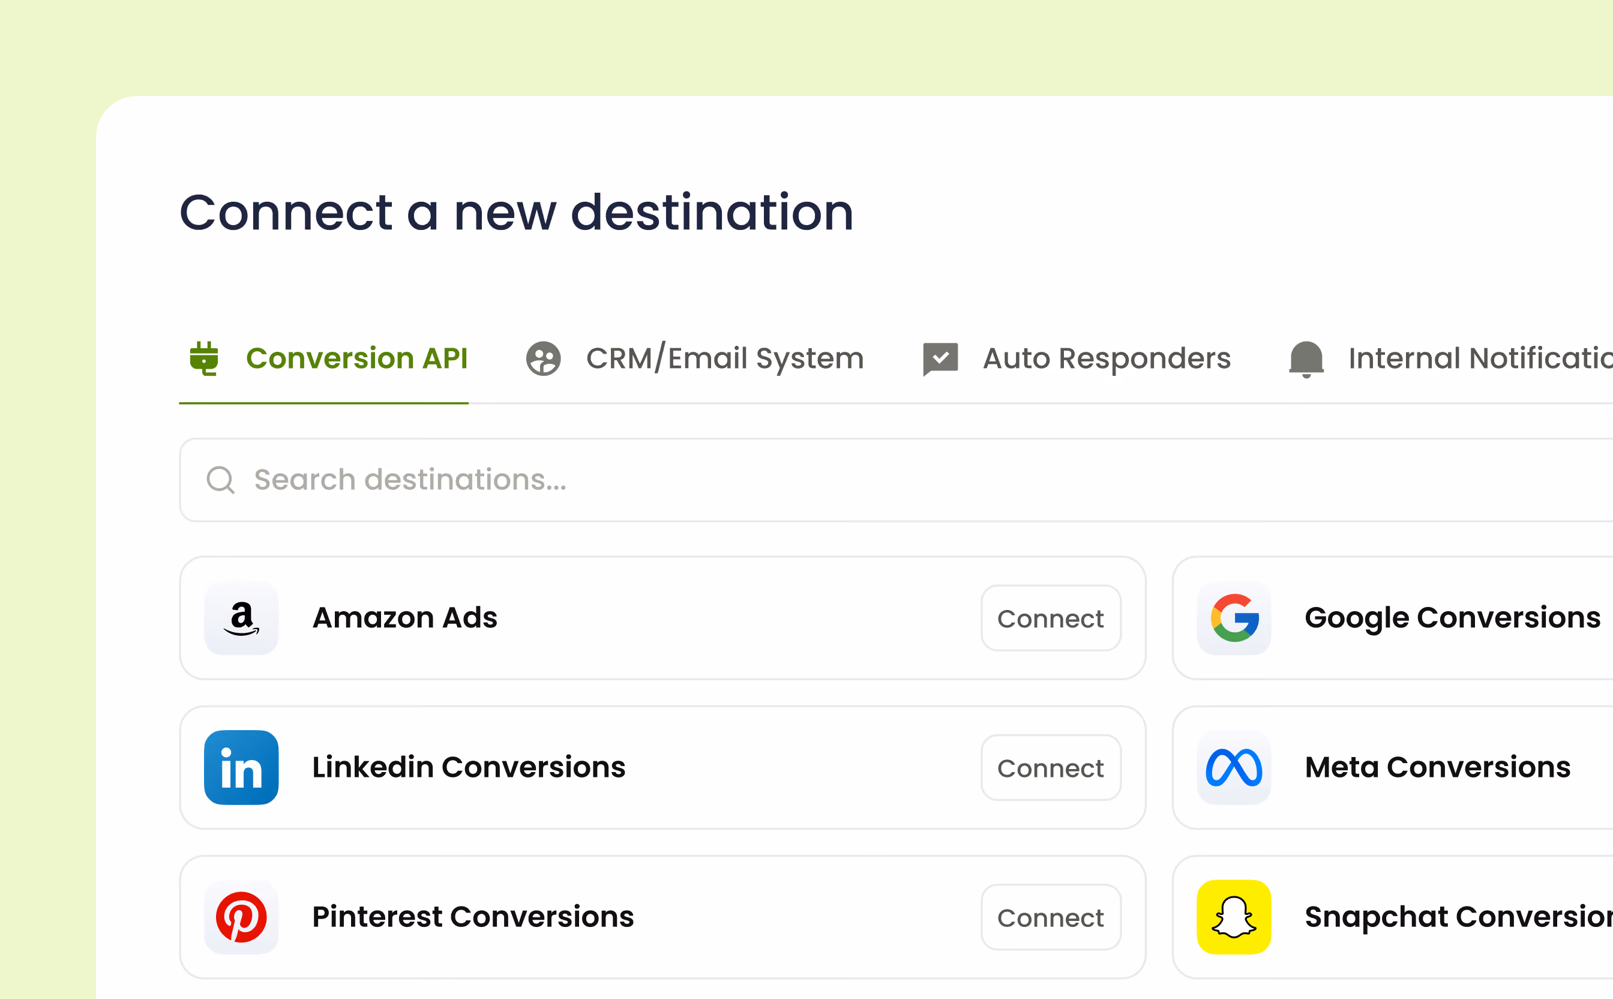This screenshot has width=1613, height=999.
Task: Click the green plug icon
Action: pyautogui.click(x=204, y=358)
